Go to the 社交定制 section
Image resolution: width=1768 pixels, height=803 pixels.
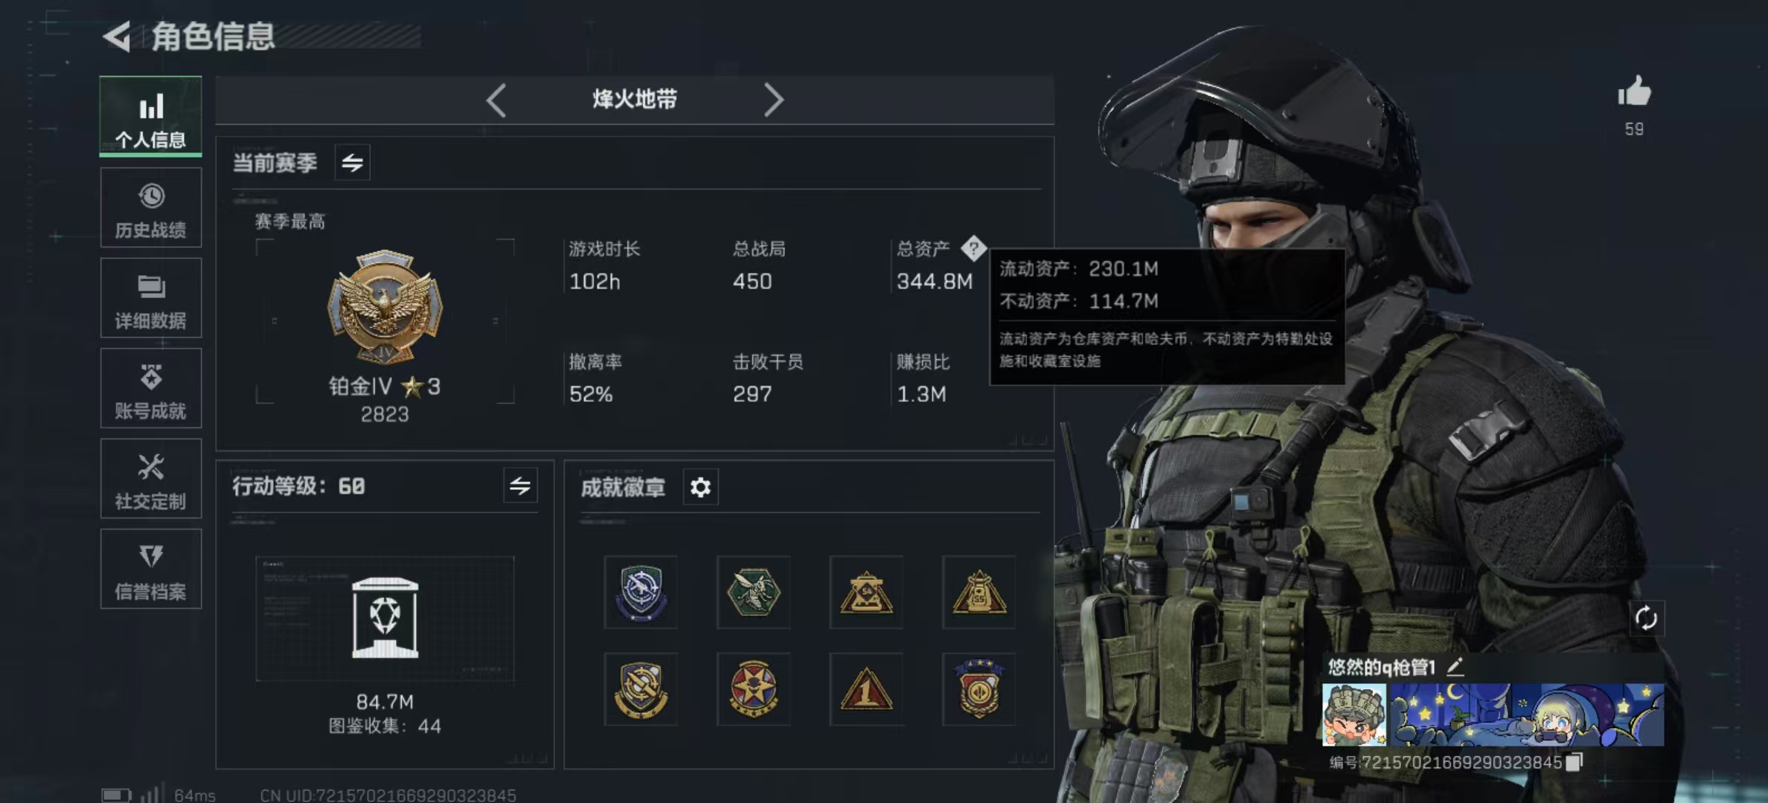[x=151, y=479]
